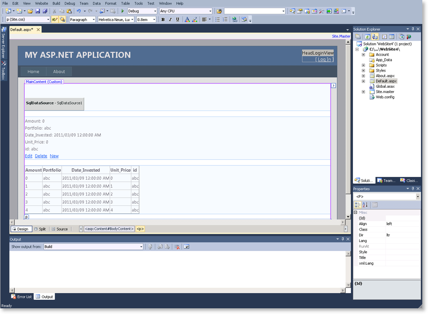Apply Underline formatting button
The height and width of the screenshot is (314, 428).
click(178, 19)
